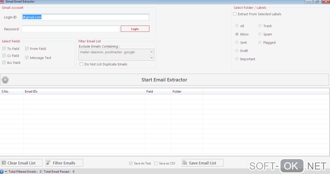The image size is (330, 174).
Task: Toggle the Save As Text checkbox
Action: click(x=131, y=163)
